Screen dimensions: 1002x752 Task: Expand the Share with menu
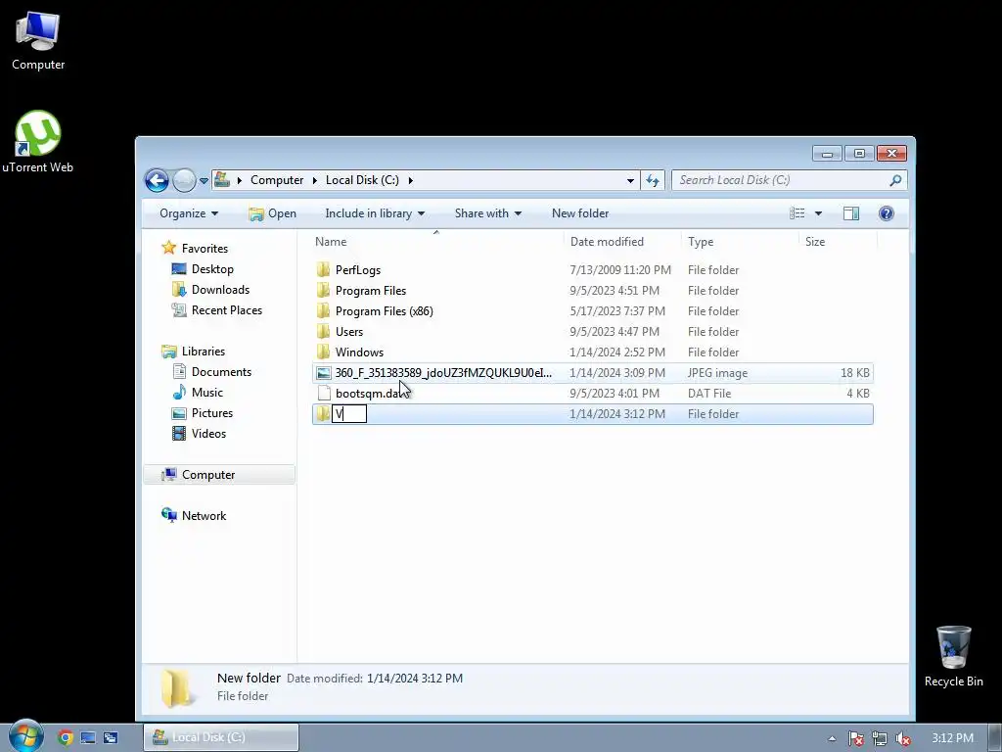click(487, 213)
